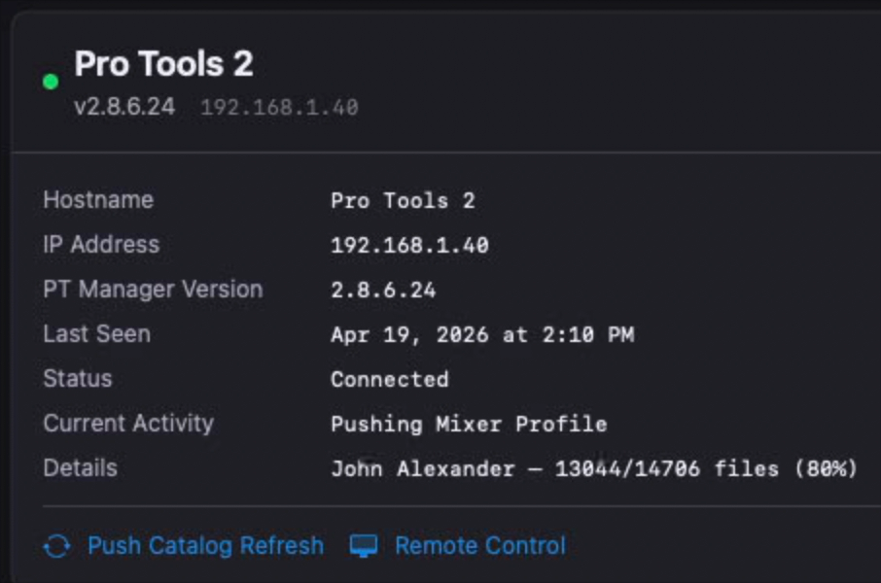881x583 pixels.
Task: Select the Connected status value
Action: point(390,380)
